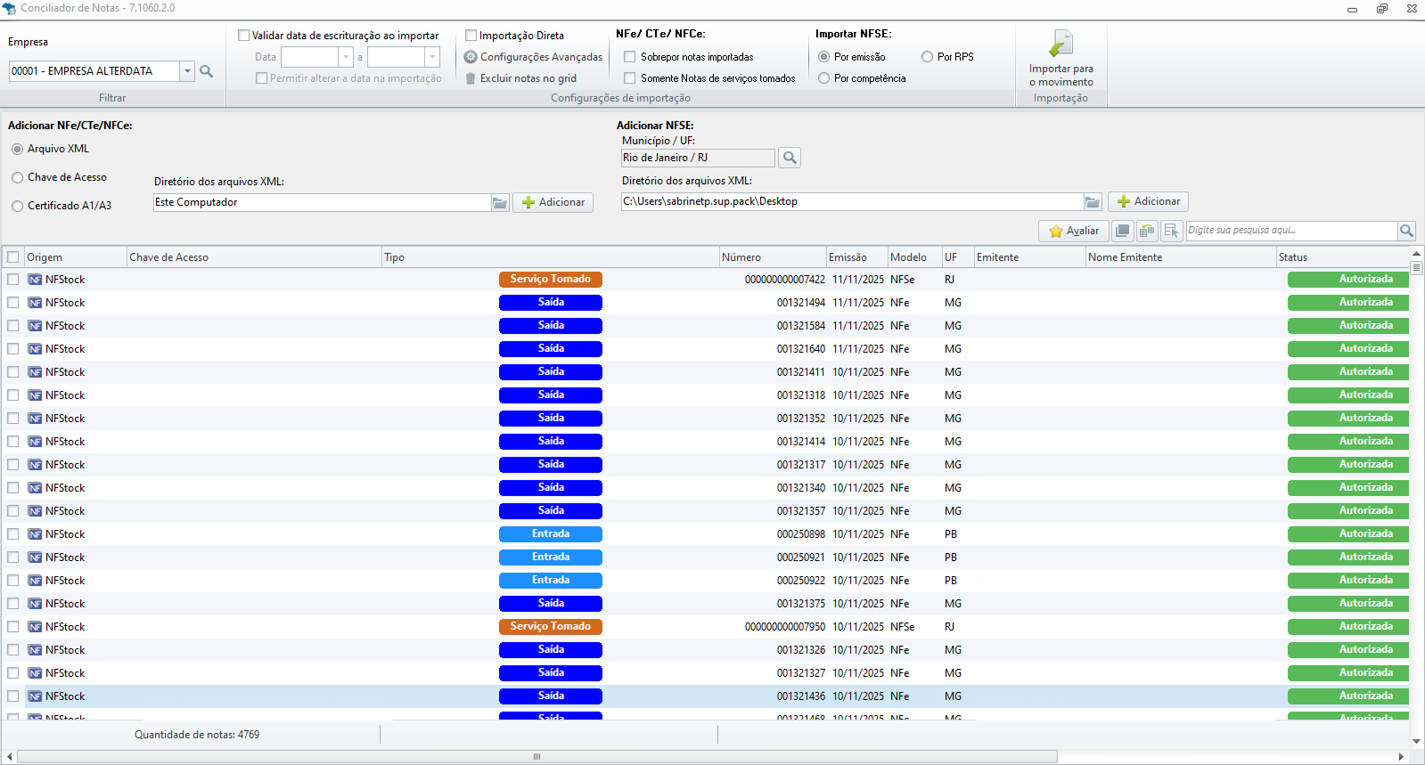1425x765 pixels.
Task: Select the Chave de Acesso radio option
Action: (18, 178)
